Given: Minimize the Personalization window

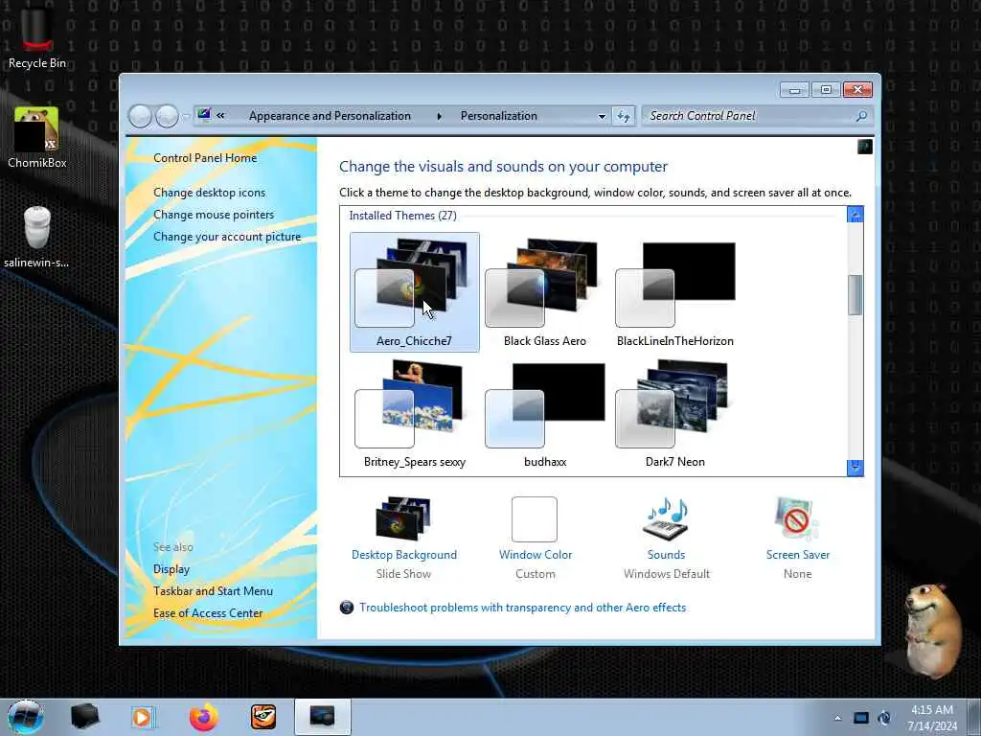Looking at the screenshot, I should (794, 90).
